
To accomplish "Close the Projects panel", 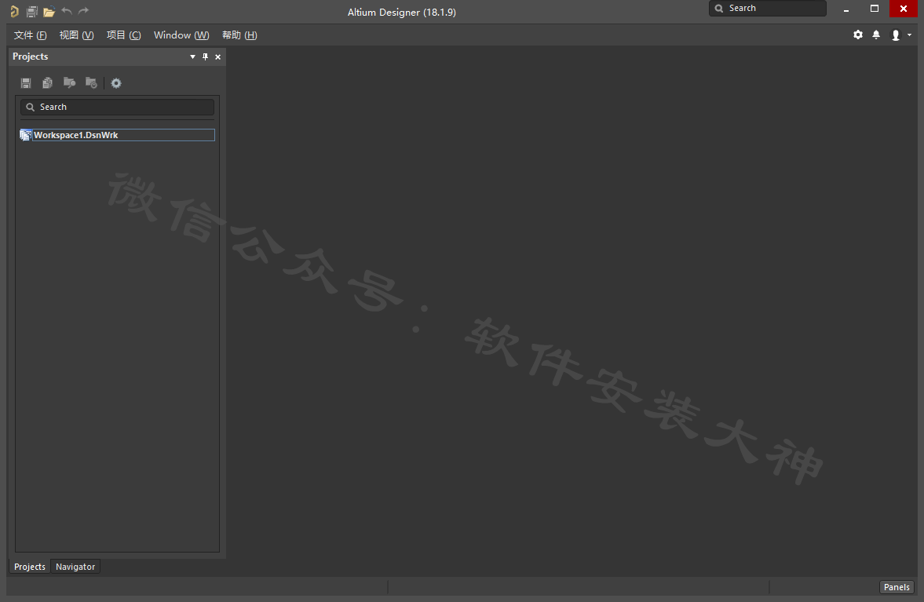I will pyautogui.click(x=218, y=57).
